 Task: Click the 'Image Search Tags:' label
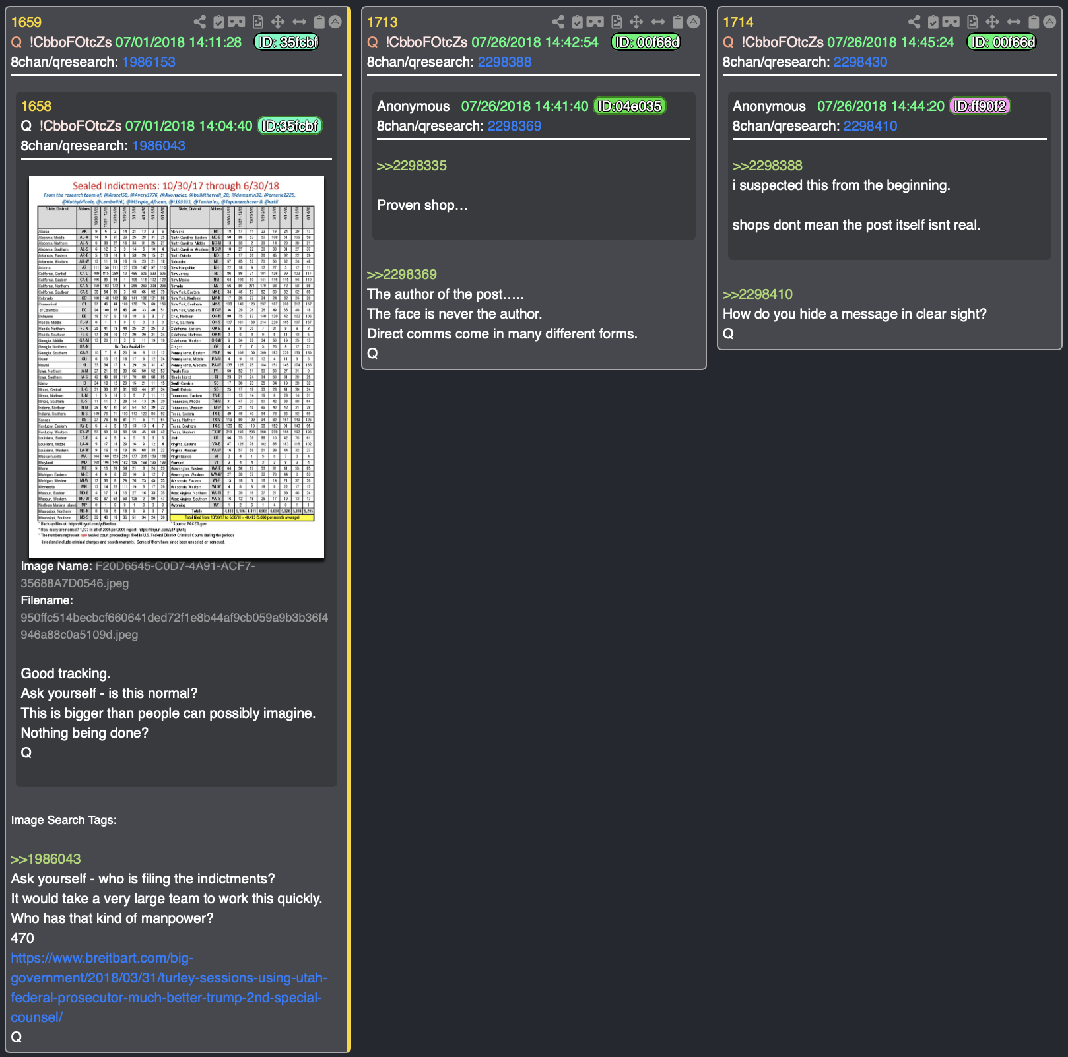pyautogui.click(x=63, y=820)
